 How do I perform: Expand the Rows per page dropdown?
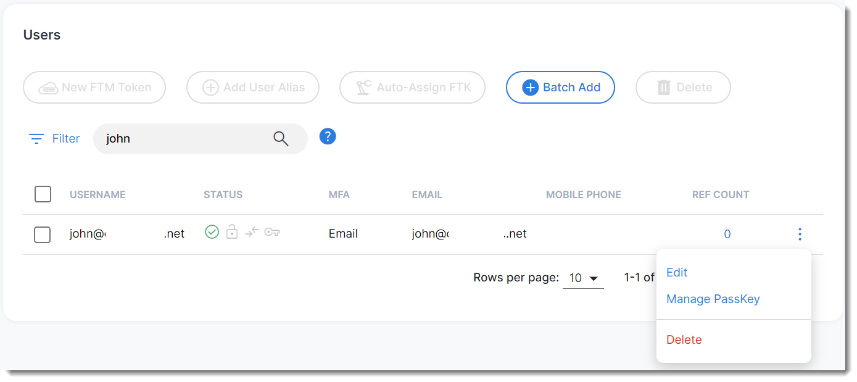[x=583, y=278]
